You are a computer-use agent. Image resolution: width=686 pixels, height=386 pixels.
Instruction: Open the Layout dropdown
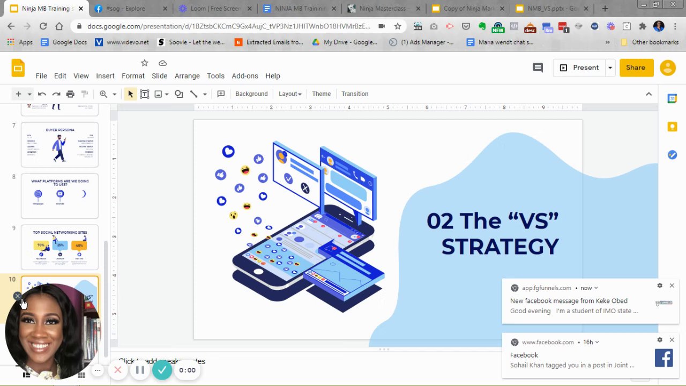point(290,94)
